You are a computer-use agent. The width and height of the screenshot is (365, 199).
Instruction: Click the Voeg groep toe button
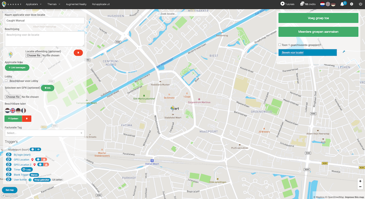pos(318,18)
